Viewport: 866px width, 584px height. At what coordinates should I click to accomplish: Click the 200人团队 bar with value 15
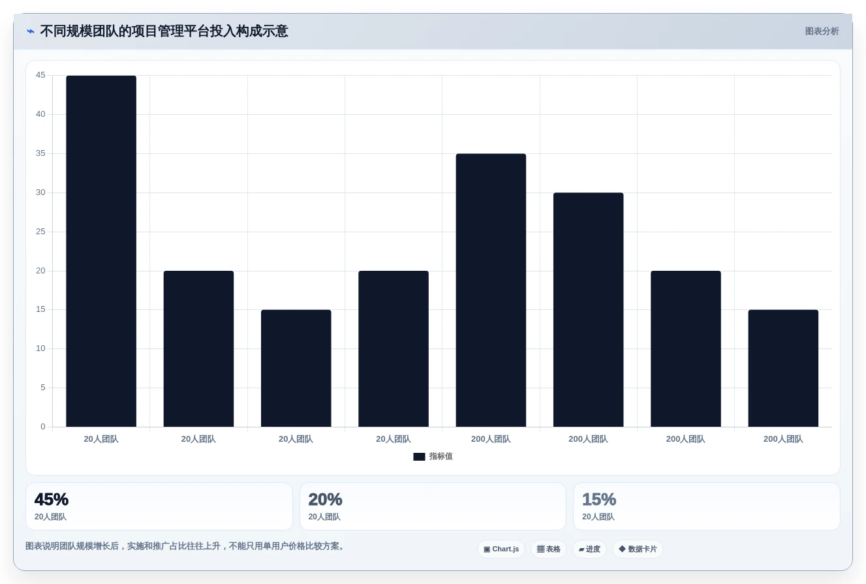(x=783, y=368)
